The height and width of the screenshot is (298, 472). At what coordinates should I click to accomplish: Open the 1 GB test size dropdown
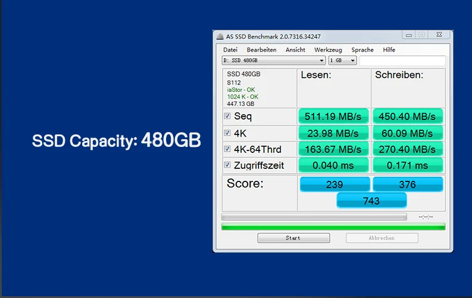pyautogui.click(x=343, y=61)
